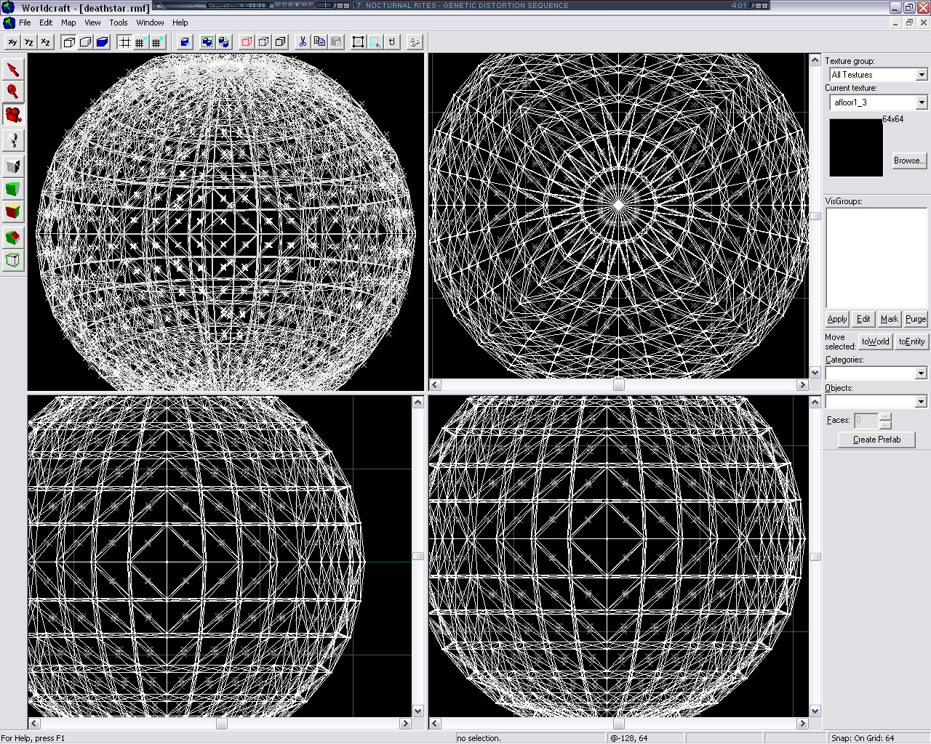
Task: Copy selection with the copy icon
Action: click(x=319, y=42)
